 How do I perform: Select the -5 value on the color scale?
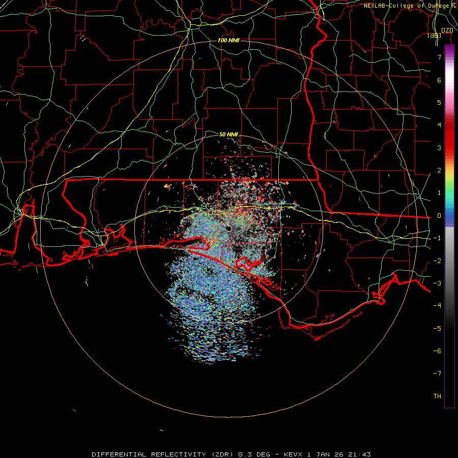437,329
